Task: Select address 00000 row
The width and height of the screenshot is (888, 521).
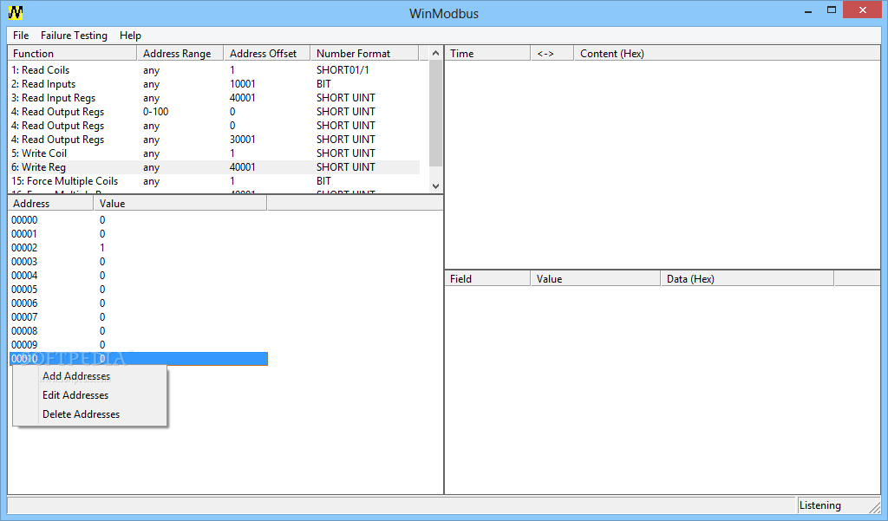Action: click(139, 219)
